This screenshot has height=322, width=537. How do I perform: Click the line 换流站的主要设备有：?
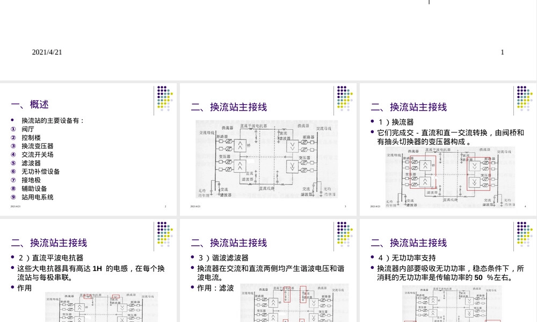pyautogui.click(x=53, y=120)
